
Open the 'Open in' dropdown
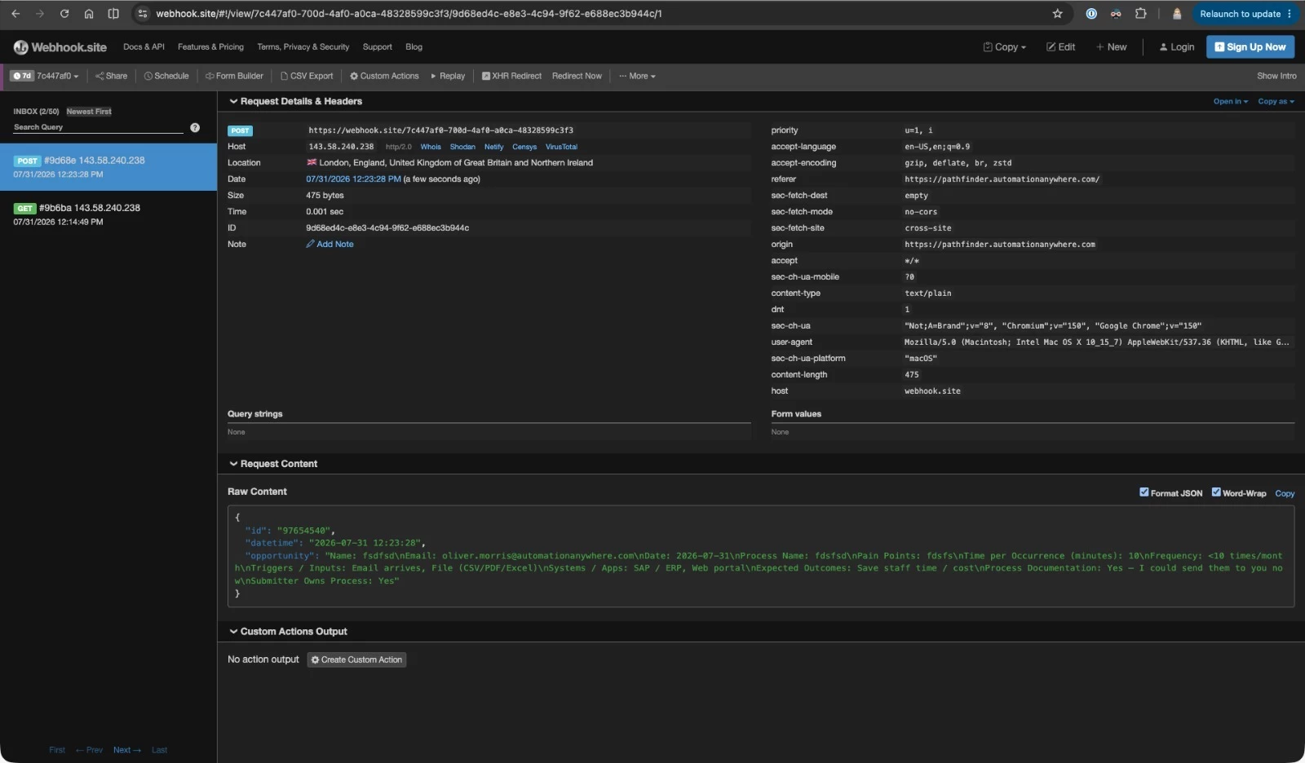coord(1231,102)
